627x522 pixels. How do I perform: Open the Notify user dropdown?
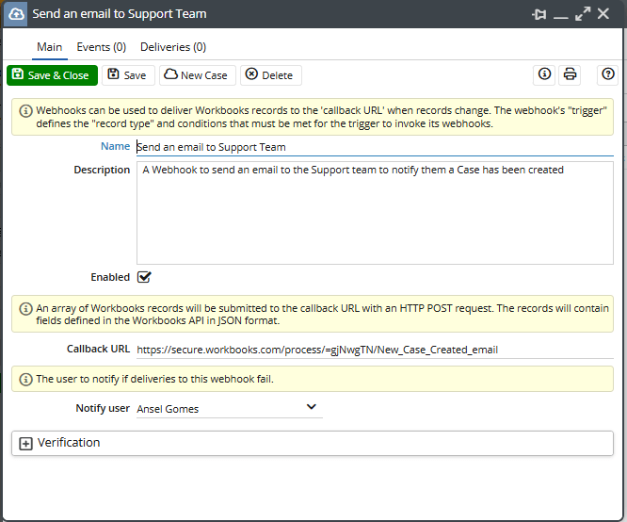312,407
